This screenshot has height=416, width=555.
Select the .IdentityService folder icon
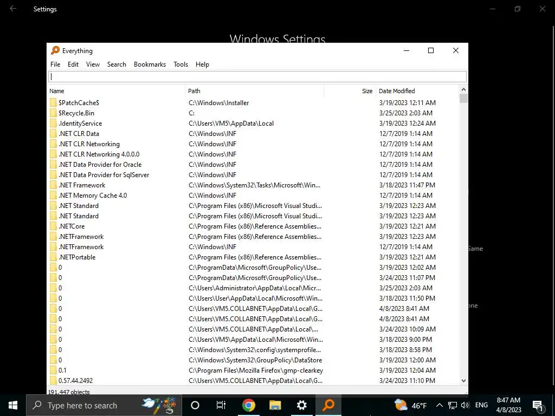53,123
